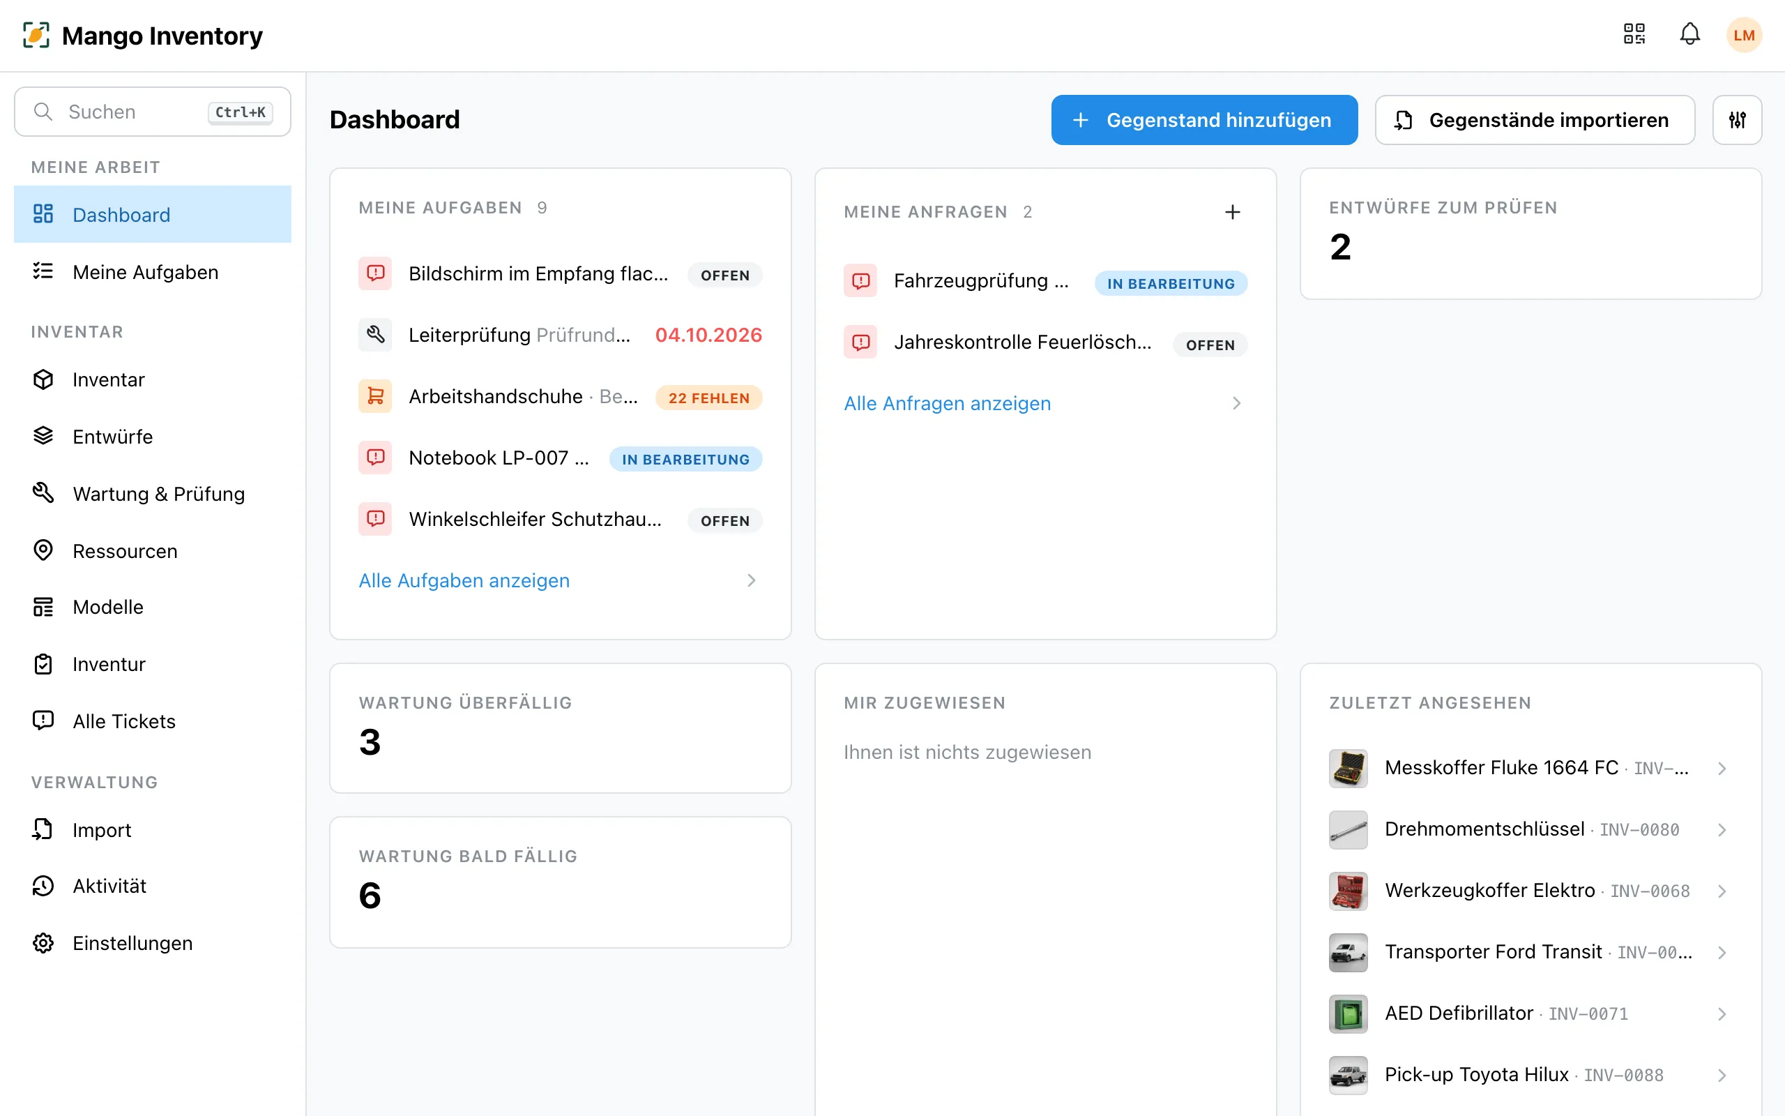Open Inventur in the sidebar
The height and width of the screenshot is (1116, 1785).
click(153, 664)
